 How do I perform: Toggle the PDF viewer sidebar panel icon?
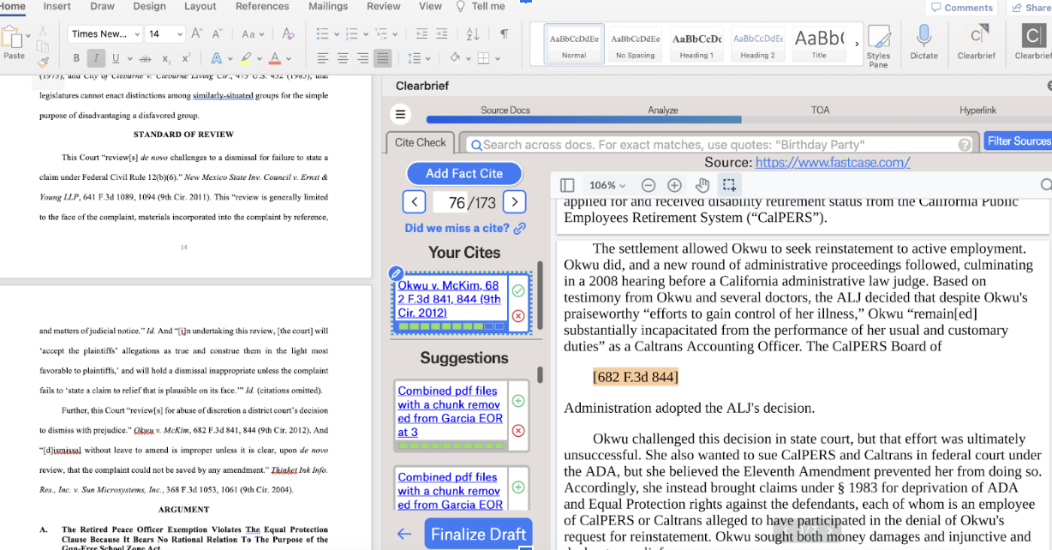[567, 185]
